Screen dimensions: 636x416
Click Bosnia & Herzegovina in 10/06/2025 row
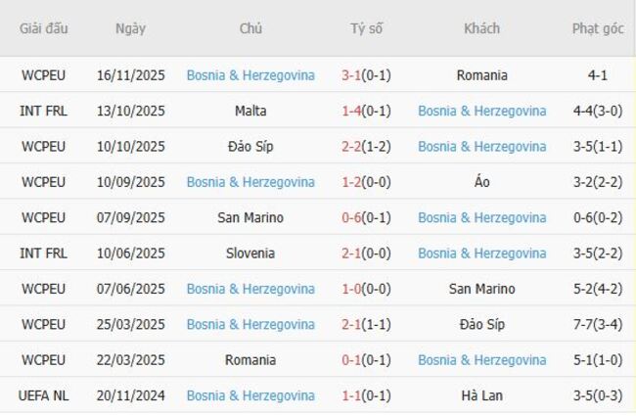pyautogui.click(x=481, y=254)
